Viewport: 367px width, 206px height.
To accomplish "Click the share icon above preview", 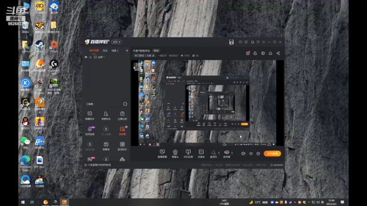I will coord(278,53).
